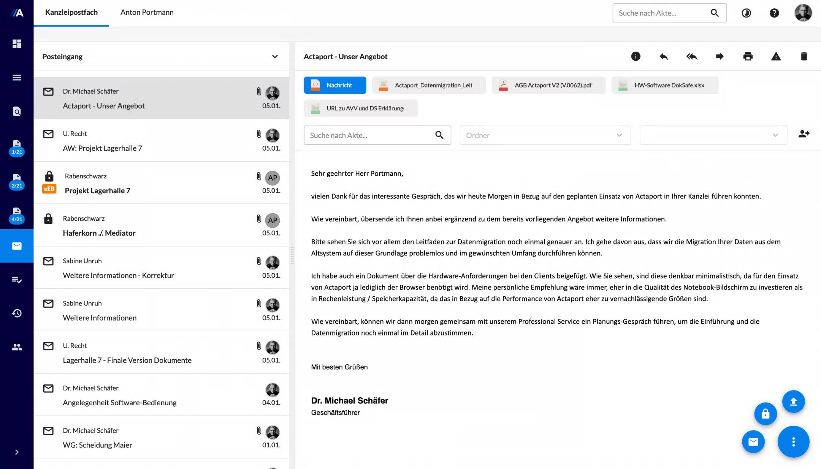Open the empty dropdown beside Ordner
Image resolution: width=821 pixels, height=469 pixels.
(x=713, y=135)
